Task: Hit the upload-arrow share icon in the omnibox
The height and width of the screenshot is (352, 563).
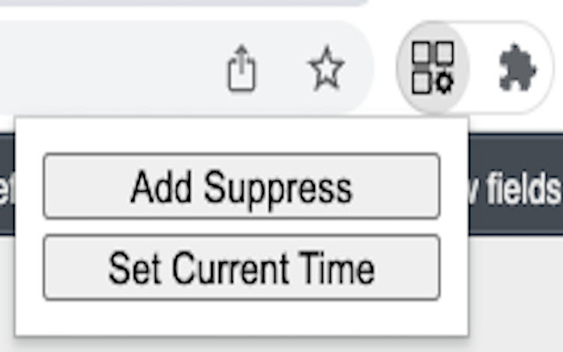Action: pyautogui.click(x=241, y=69)
